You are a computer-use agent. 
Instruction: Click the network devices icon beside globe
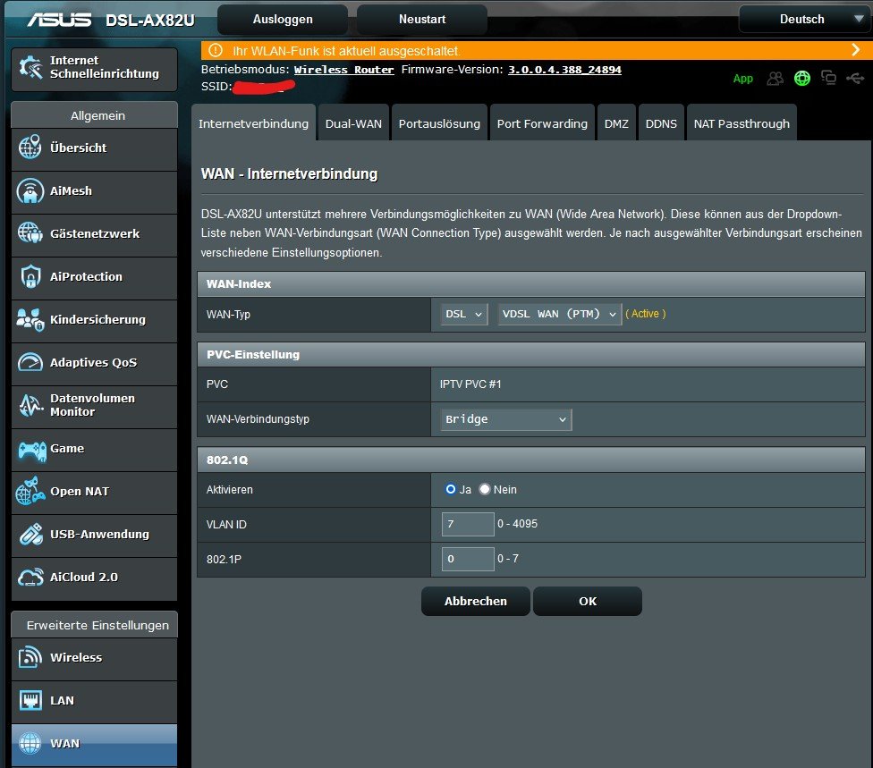click(828, 78)
